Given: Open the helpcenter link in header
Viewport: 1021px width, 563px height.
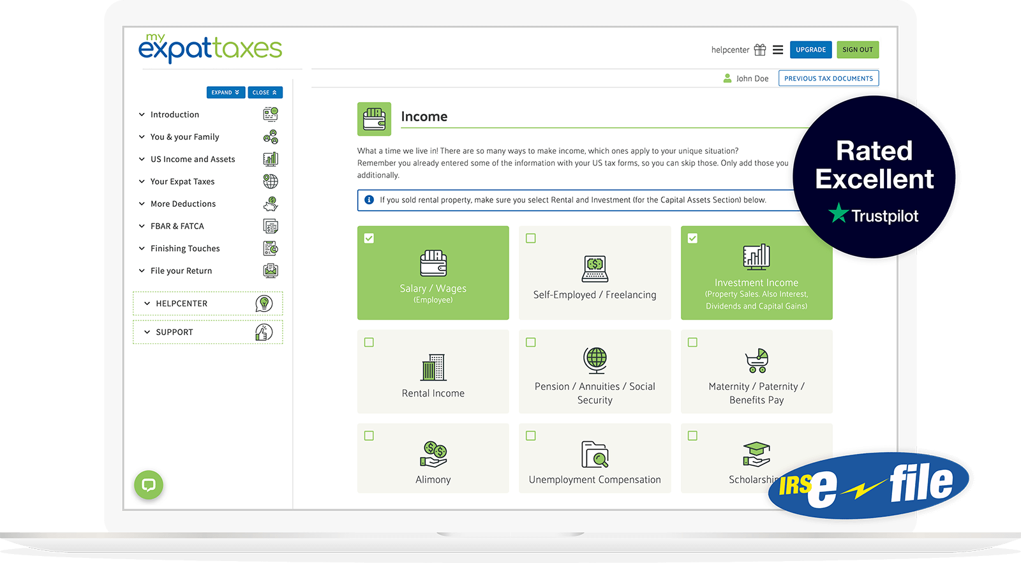Looking at the screenshot, I should point(730,50).
